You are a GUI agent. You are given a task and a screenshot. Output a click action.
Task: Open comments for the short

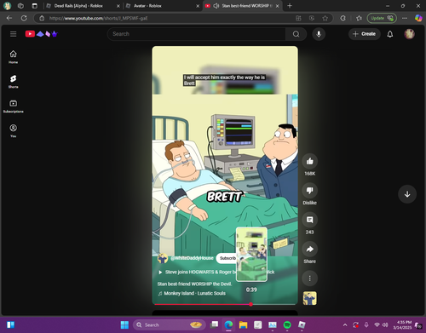pyautogui.click(x=309, y=220)
